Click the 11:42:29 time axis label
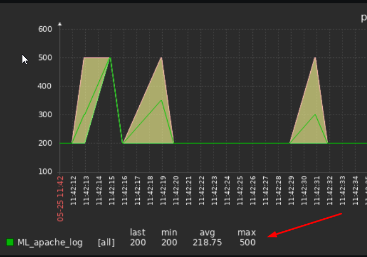Viewport: 367px width, 257px height. 291,191
